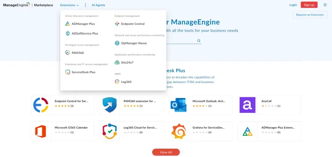Click the Endpoint Central pinwheel icon in menu

click(117, 24)
